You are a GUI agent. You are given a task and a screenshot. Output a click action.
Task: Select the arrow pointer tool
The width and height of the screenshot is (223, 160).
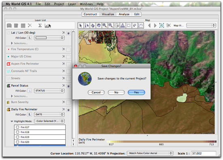tap(81, 26)
